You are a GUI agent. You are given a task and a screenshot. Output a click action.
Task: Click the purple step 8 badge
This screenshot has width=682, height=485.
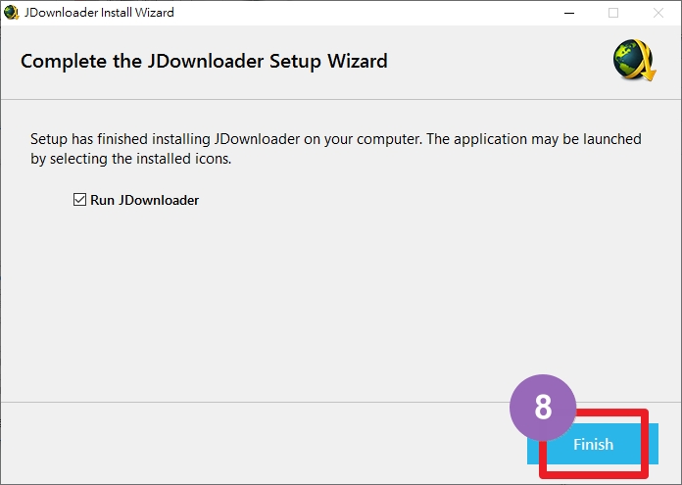[x=543, y=408]
